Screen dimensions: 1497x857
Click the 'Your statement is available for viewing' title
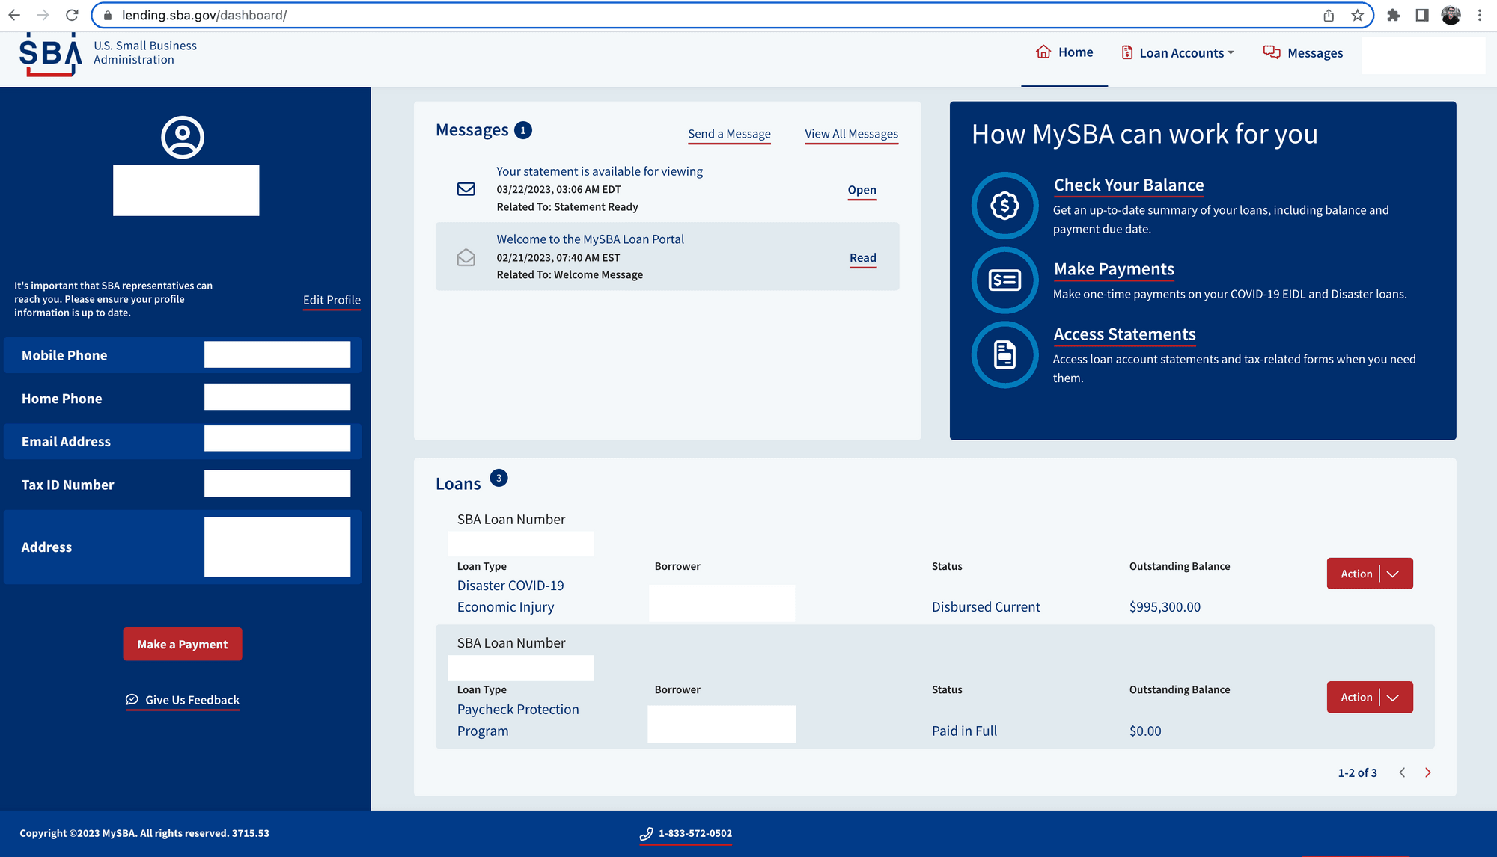pyautogui.click(x=600, y=171)
